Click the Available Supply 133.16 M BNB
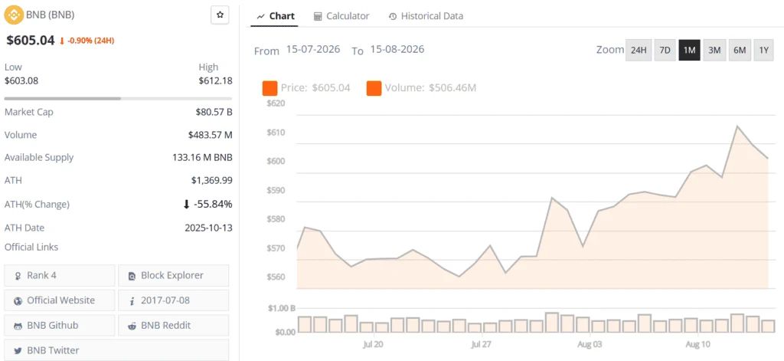 (x=202, y=157)
